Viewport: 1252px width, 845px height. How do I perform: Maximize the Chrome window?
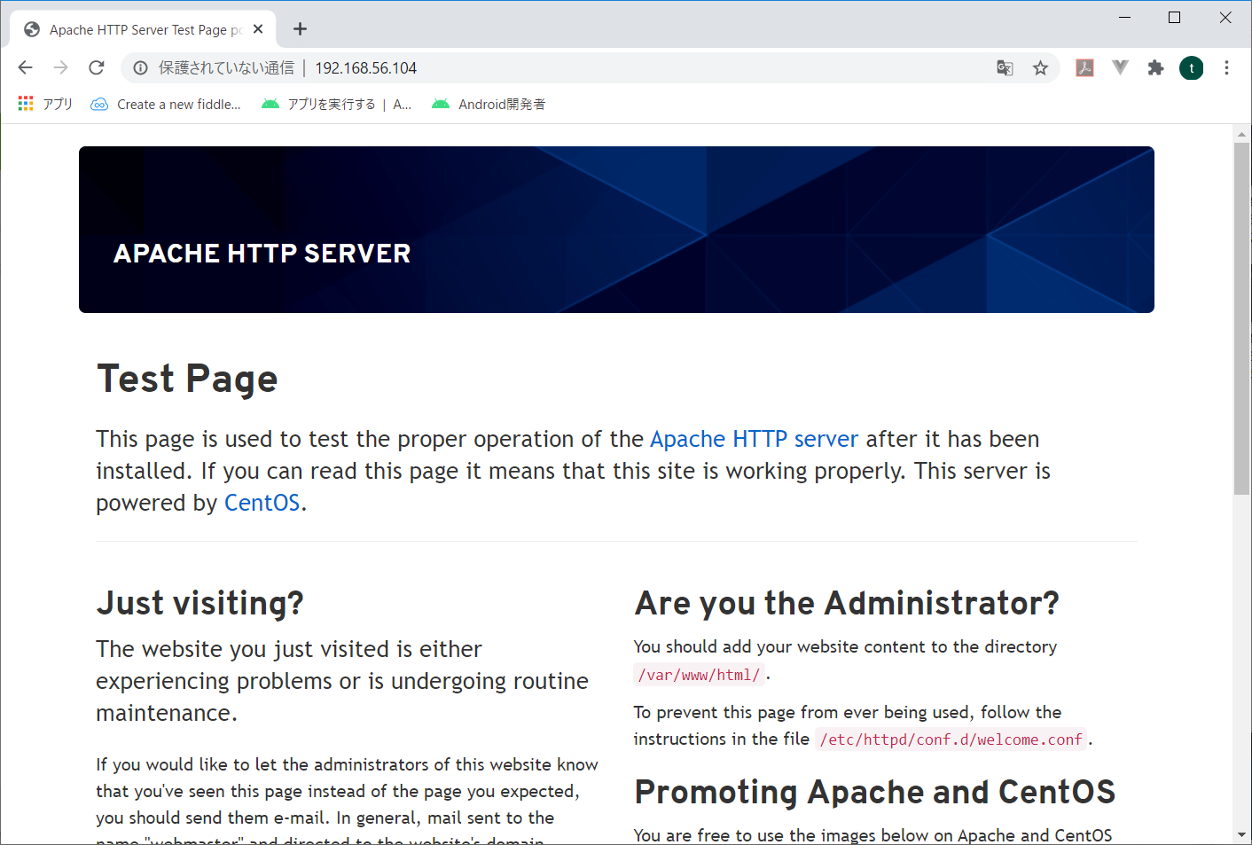(x=1174, y=18)
